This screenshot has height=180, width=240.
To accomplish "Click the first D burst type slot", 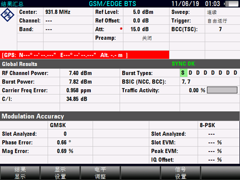I will [x=191, y=73].
